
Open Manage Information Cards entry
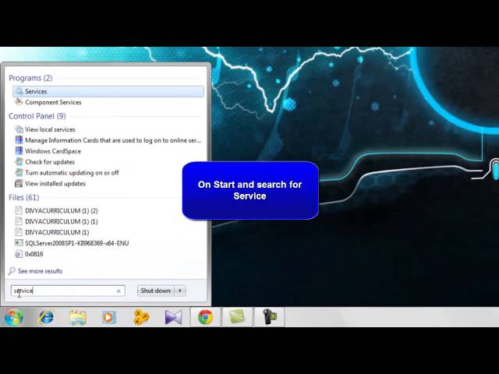point(113,140)
